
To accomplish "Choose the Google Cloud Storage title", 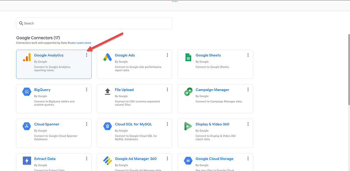I will tap(215, 158).
